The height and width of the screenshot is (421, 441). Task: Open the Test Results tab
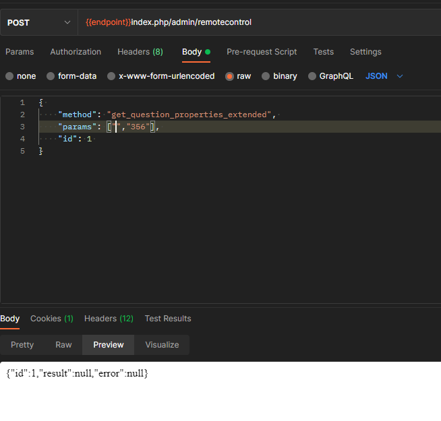[168, 319]
